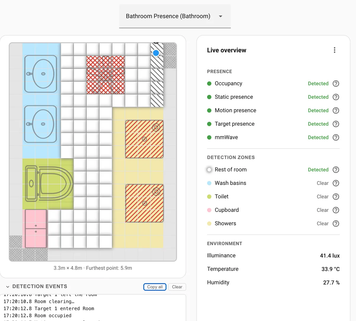The width and height of the screenshot is (356, 321).
Task: Click the Occupancy Detected status
Action: (x=318, y=84)
